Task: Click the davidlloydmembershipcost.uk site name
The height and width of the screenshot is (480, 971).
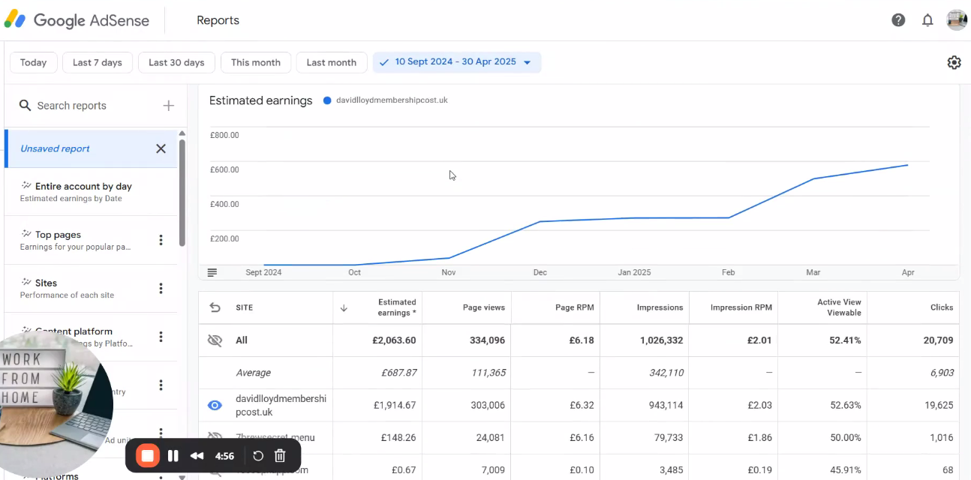Action: [x=281, y=406]
